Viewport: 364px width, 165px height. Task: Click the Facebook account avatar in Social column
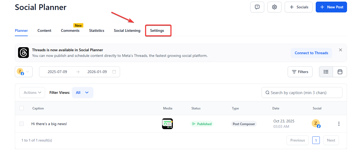(x=316, y=123)
